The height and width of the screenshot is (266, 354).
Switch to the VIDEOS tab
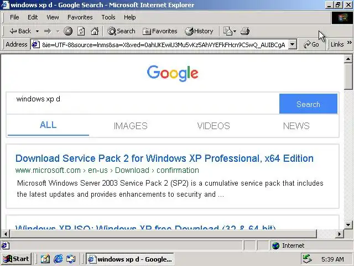214,126
